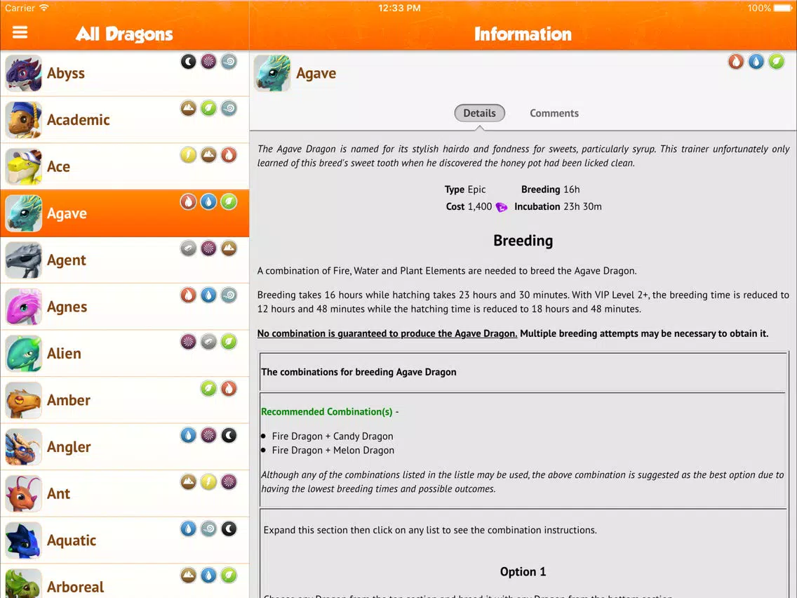Click the earth icon on Arboreal row
This screenshot has width=797, height=598.
tap(188, 576)
